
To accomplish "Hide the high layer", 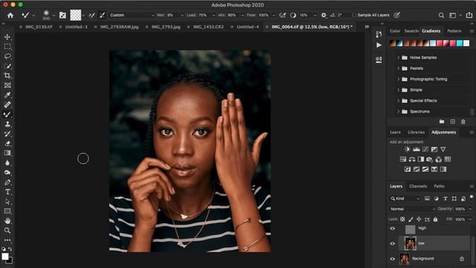I will [x=393, y=229].
